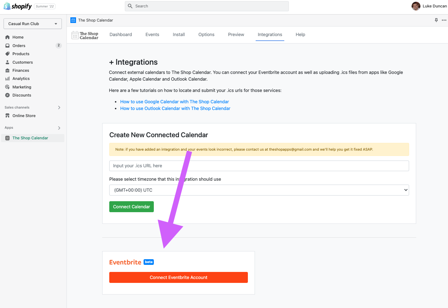This screenshot has height=308, width=448.
Task: Click the top Search field
Action: click(x=207, y=6)
